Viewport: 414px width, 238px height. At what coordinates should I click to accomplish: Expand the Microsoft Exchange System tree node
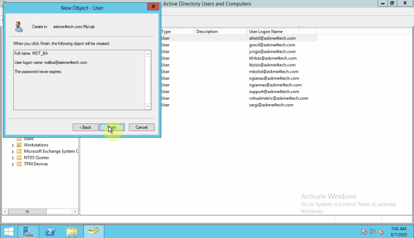(x=13, y=152)
